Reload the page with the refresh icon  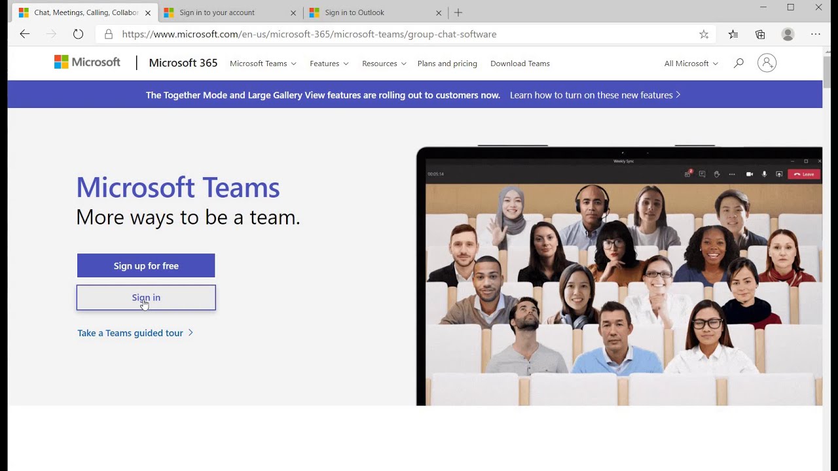point(78,34)
